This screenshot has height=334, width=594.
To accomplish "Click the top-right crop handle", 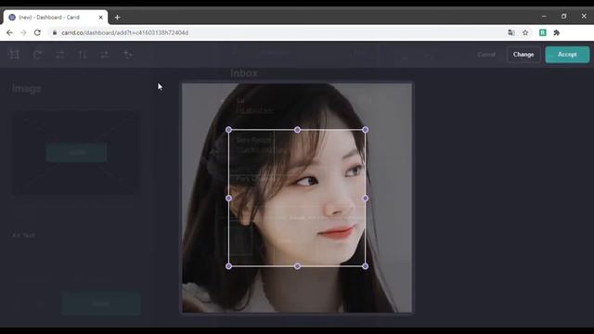I will click(365, 130).
